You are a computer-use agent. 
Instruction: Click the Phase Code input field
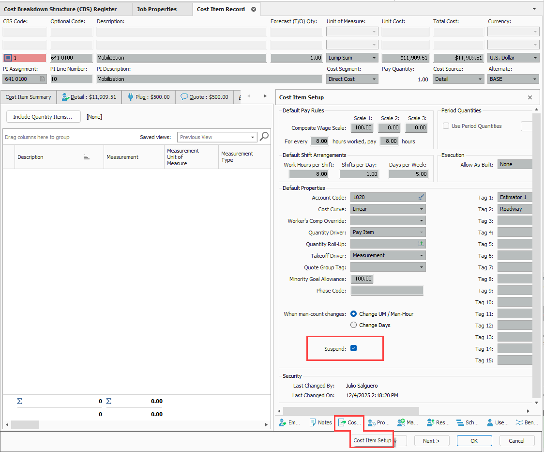pos(387,291)
